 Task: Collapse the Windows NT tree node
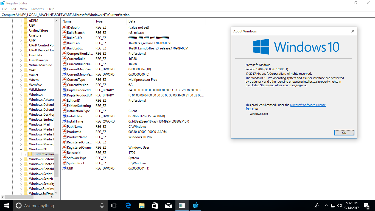pyautogui.click(x=21, y=149)
